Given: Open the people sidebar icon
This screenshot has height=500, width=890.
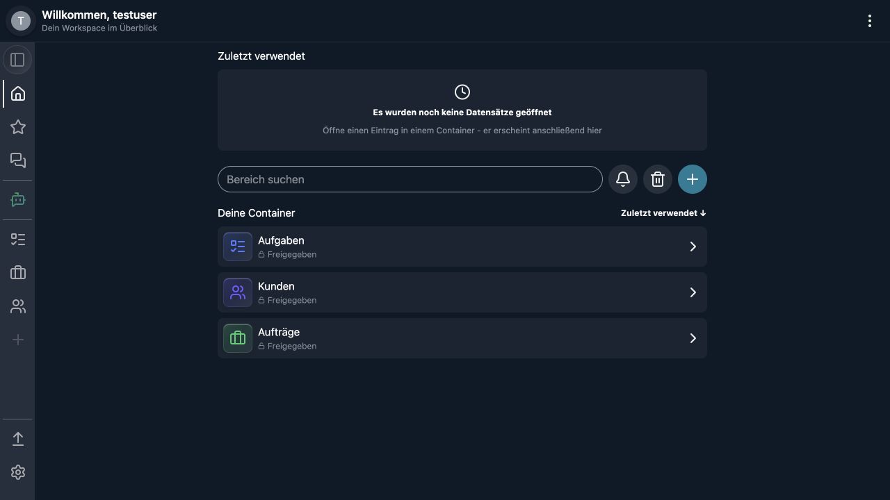Looking at the screenshot, I should tap(18, 306).
